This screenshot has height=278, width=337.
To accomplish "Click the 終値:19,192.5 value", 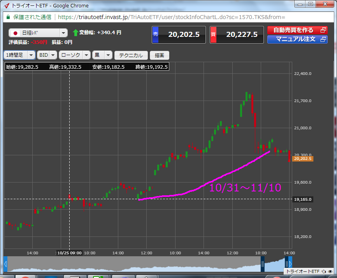I will pyautogui.click(x=151, y=67).
